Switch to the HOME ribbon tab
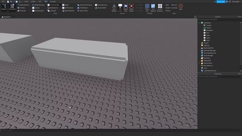This screenshot has height=136, width=242. (x=26, y=2)
